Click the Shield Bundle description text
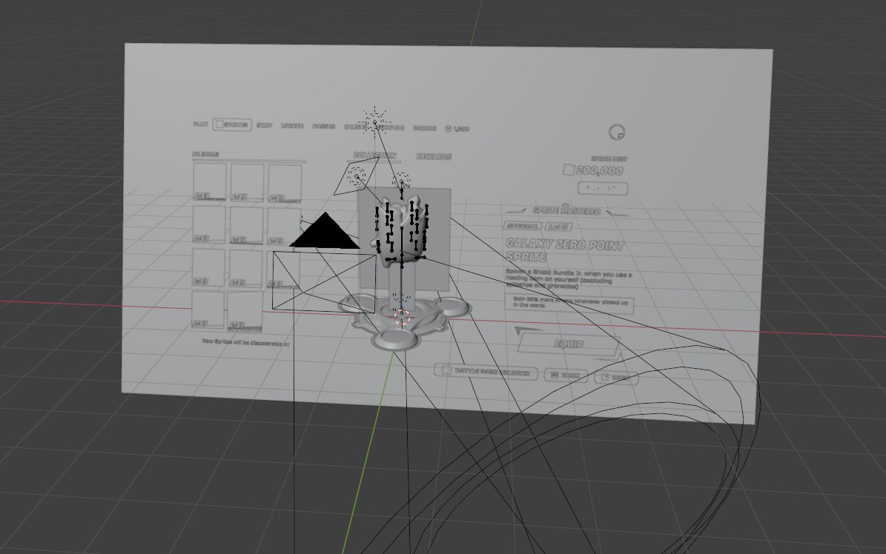 (x=569, y=279)
